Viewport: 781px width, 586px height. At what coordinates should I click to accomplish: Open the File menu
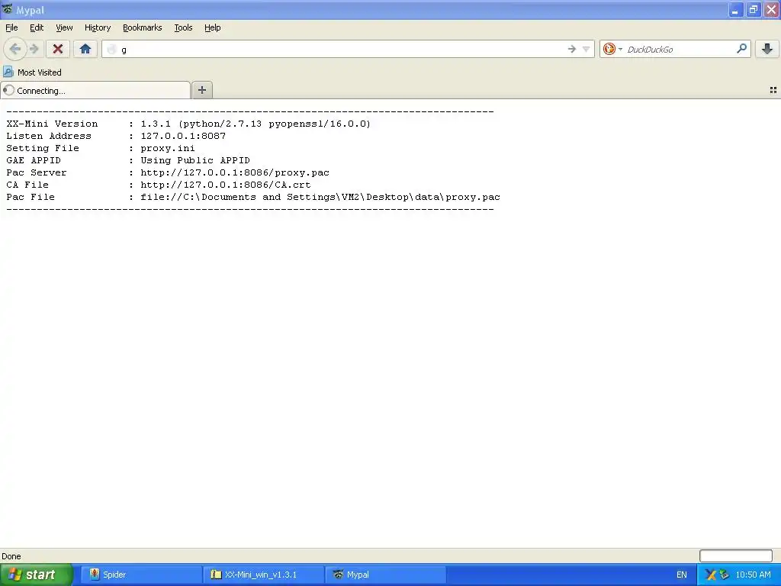tap(11, 28)
